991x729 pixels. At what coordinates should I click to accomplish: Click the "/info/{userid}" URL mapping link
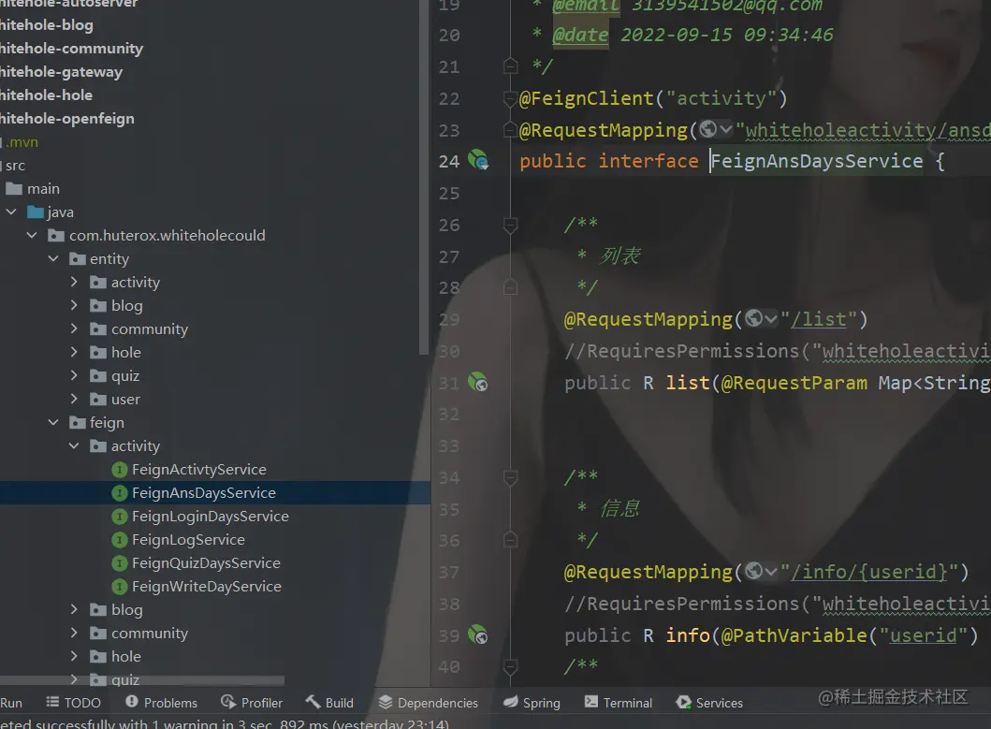pos(869,572)
